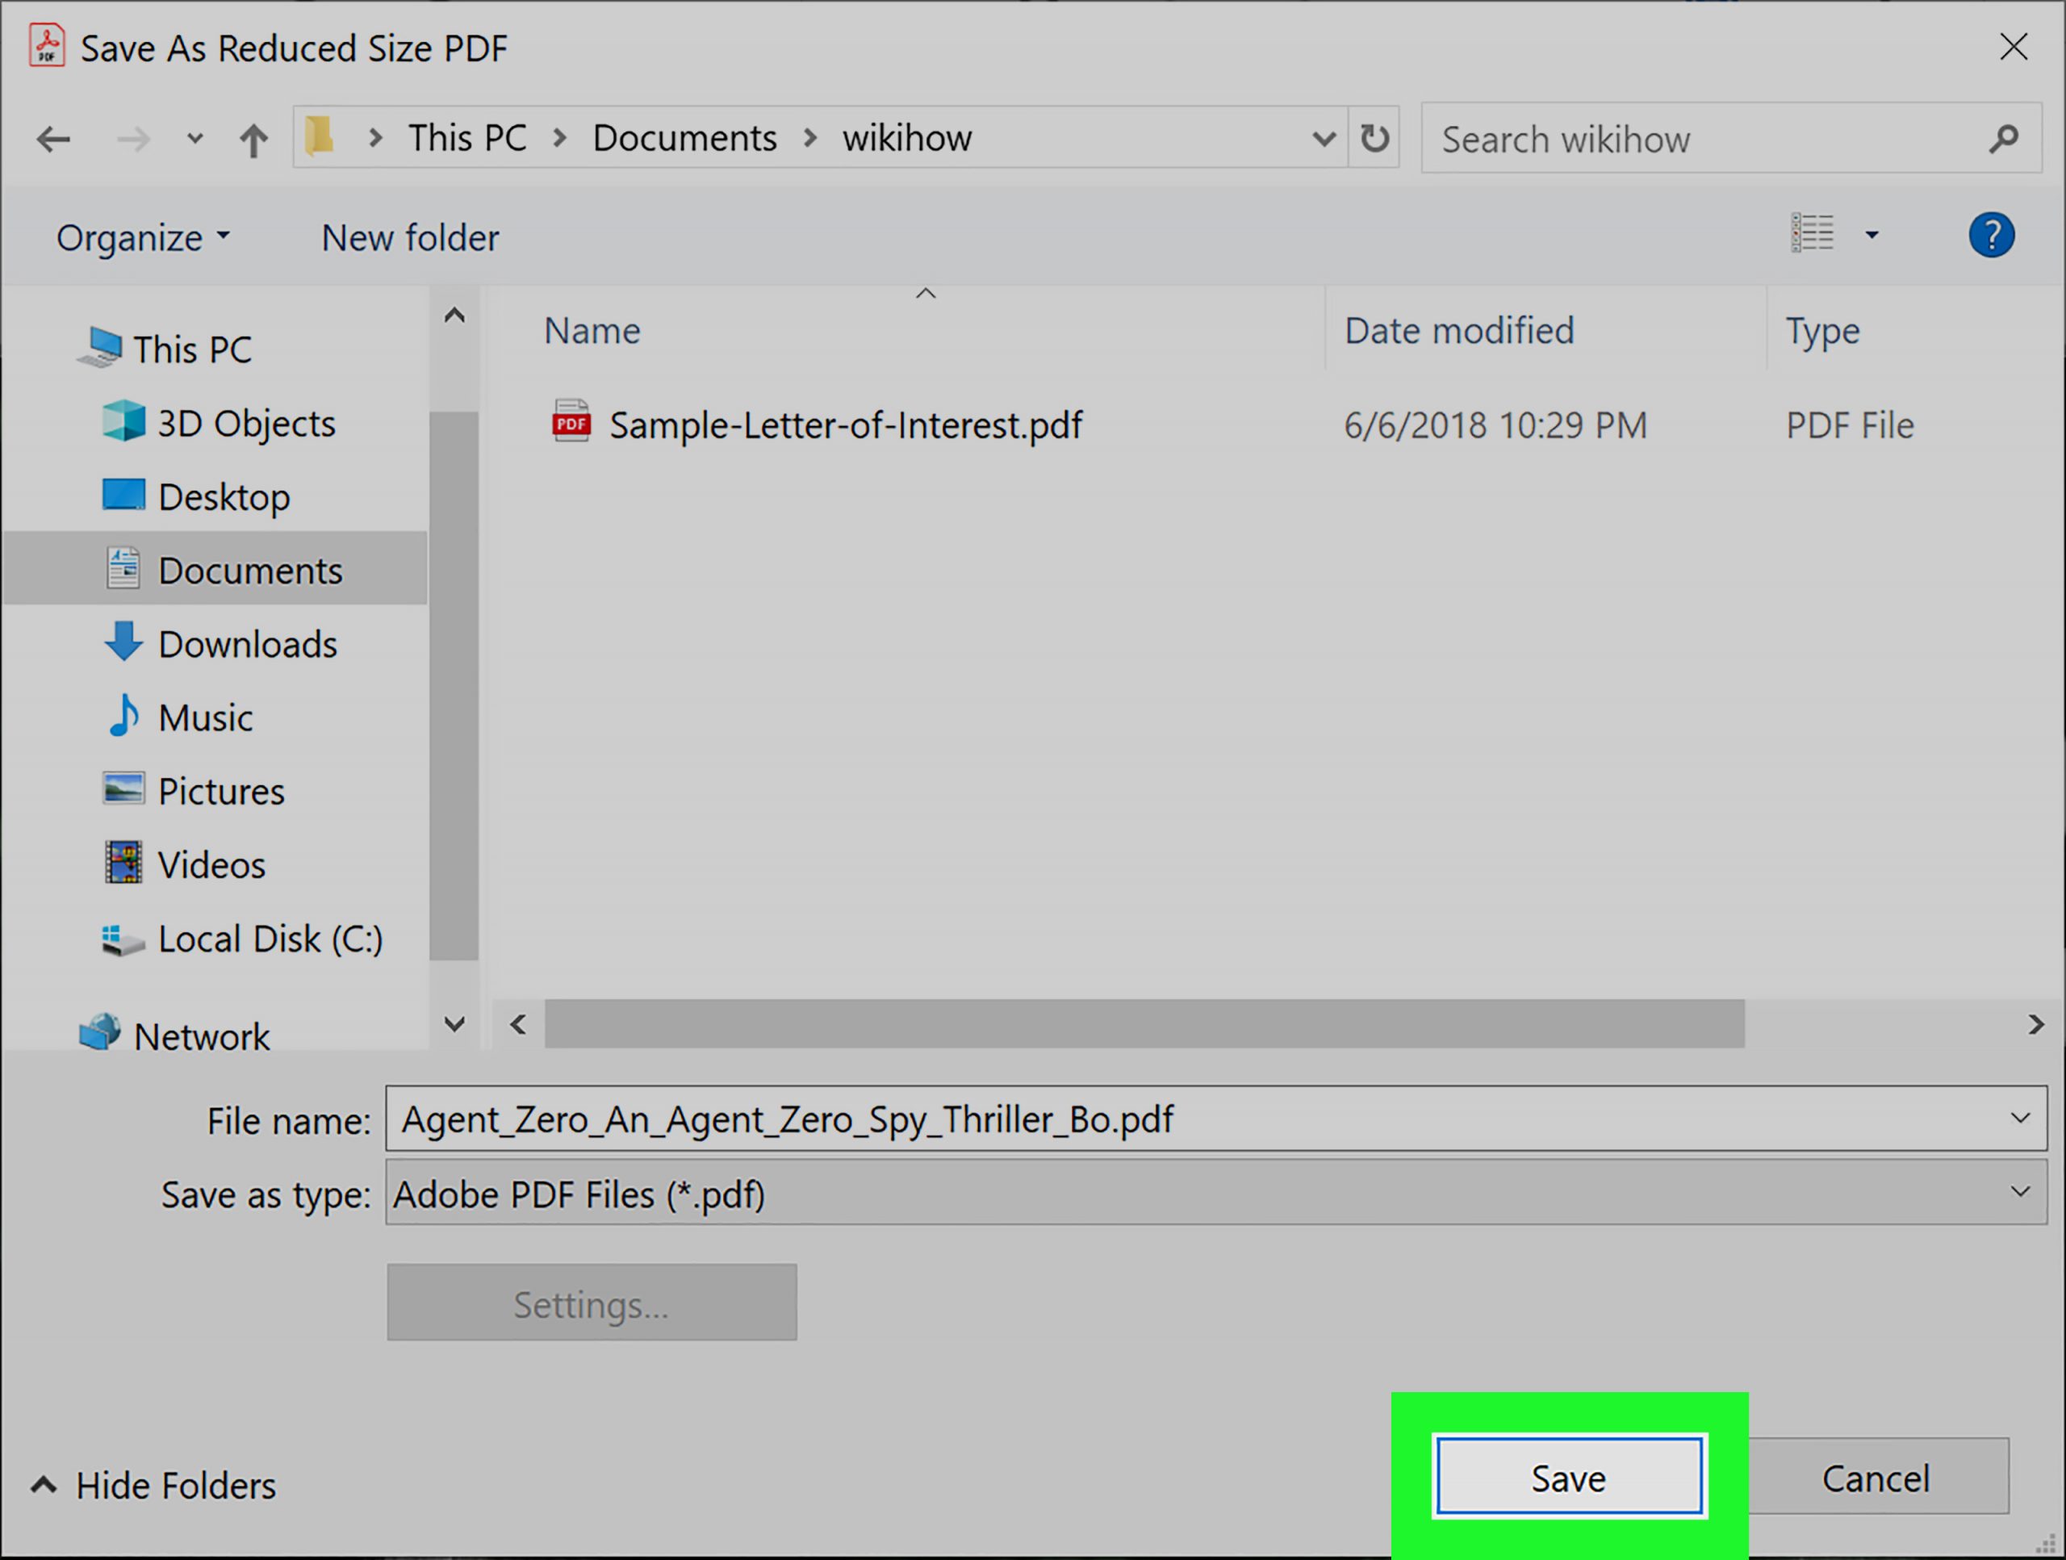The height and width of the screenshot is (1560, 2066).
Task: Expand the address bar history dropdown
Action: 1324,139
